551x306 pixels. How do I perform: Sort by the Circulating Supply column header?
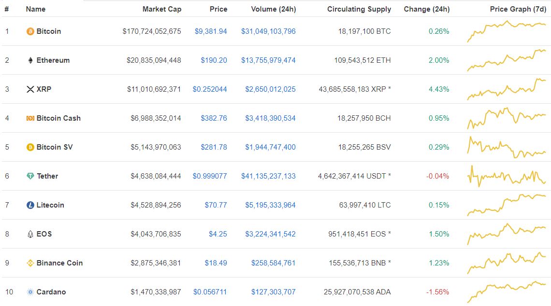click(359, 9)
